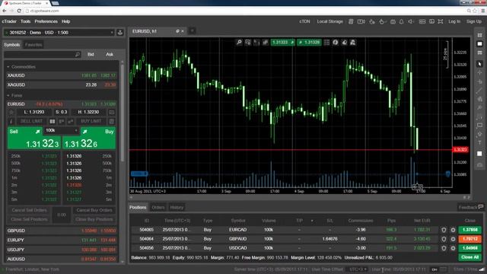The width and height of the screenshot is (487, 274).
Task: Click the Feedback speech bubble button
Action: (x=471, y=207)
